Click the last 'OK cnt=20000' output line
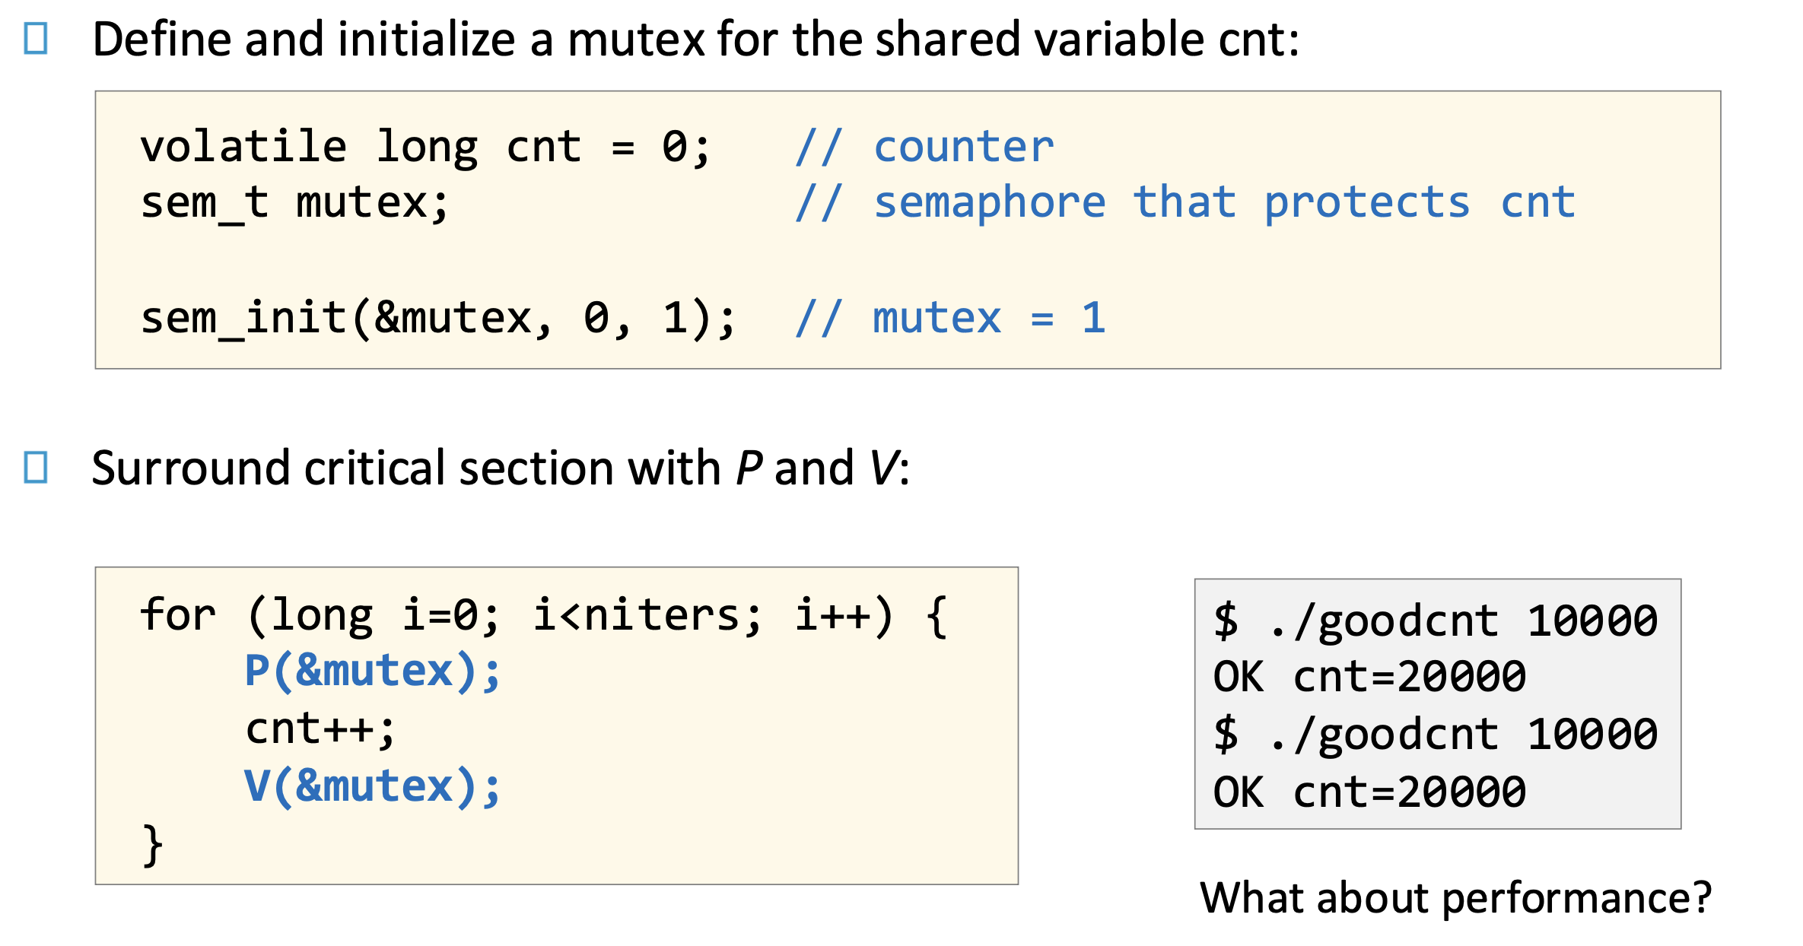The image size is (1803, 946). [1369, 792]
